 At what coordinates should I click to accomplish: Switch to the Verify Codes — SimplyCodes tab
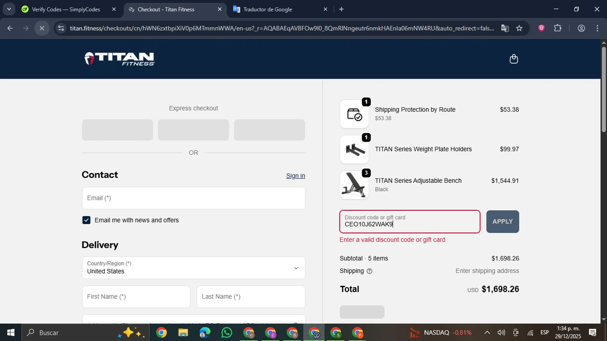(x=66, y=9)
